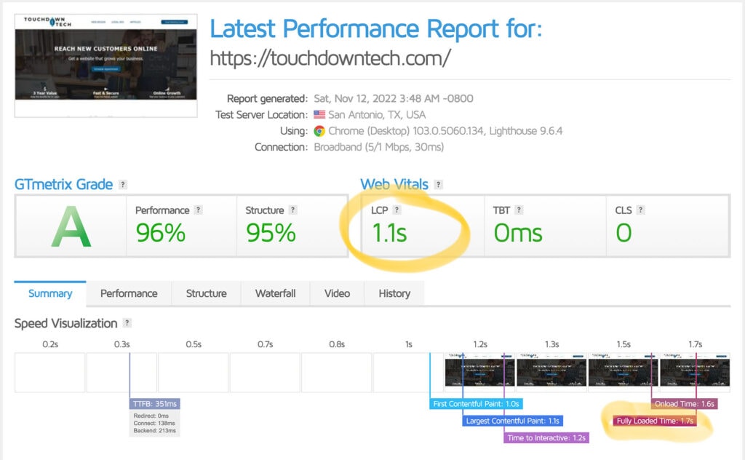Open the Video tab
The width and height of the screenshot is (745, 460).
pos(337,293)
